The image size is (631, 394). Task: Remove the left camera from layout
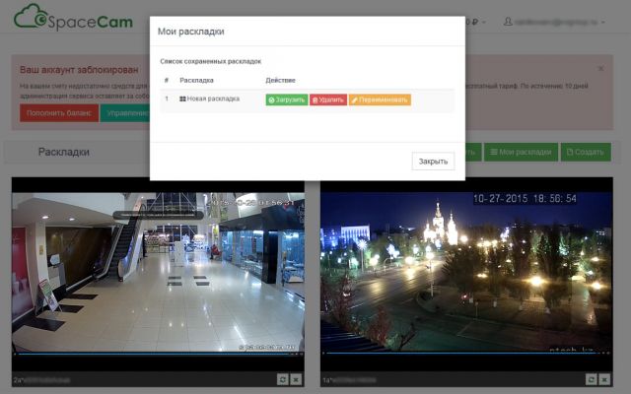pyautogui.click(x=297, y=379)
